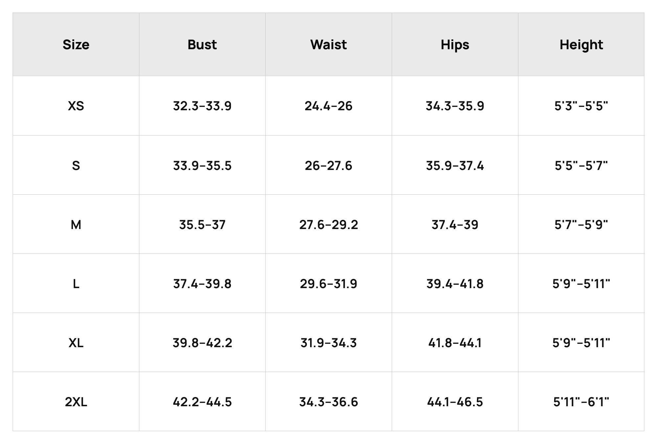Screen dimensions: 657x443
Task: Select the M size row label
Action: pos(76,225)
